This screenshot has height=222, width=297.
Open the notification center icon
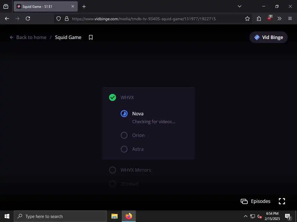(288, 217)
